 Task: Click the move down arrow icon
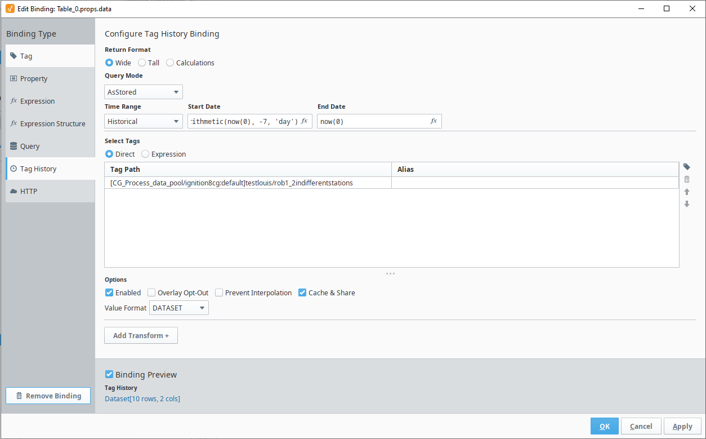[687, 204]
